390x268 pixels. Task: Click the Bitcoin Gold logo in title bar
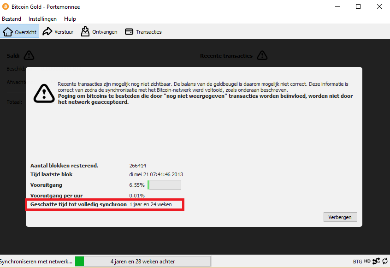click(6, 6)
